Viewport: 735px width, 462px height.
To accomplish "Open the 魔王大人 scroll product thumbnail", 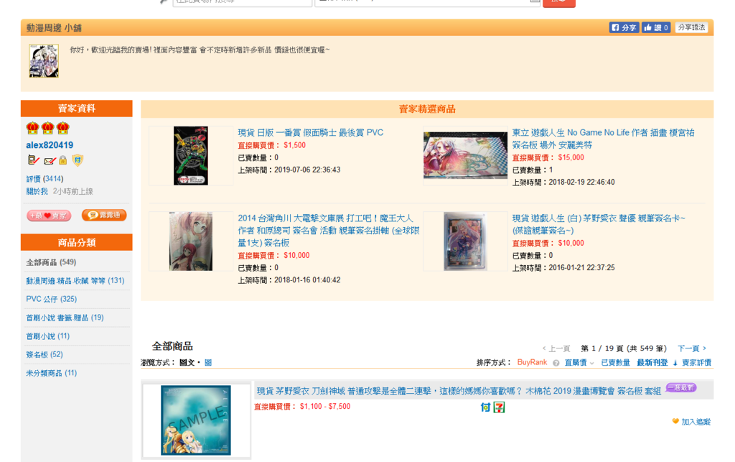I will pos(191,241).
